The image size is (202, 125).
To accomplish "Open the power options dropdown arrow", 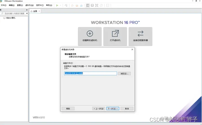I will click(60, 5).
